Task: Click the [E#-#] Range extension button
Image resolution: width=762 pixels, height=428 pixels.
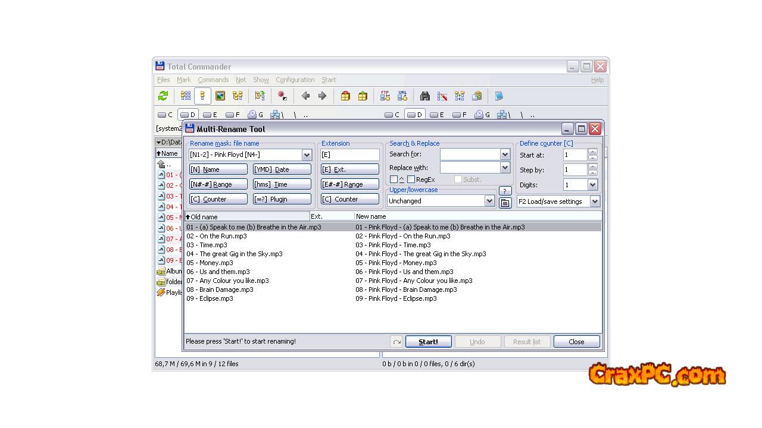Action: click(350, 184)
